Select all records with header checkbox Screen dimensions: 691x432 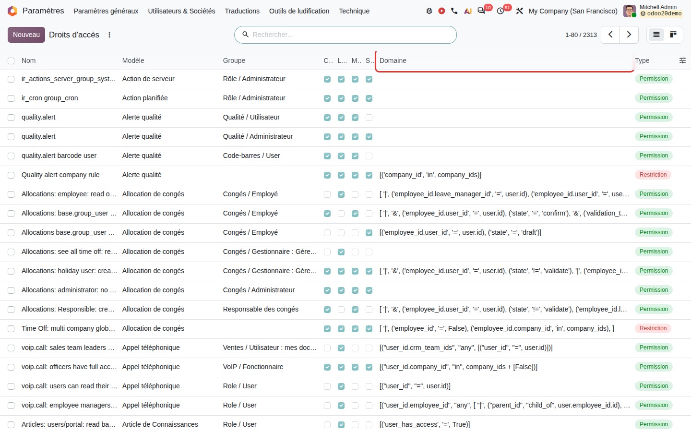(11, 61)
